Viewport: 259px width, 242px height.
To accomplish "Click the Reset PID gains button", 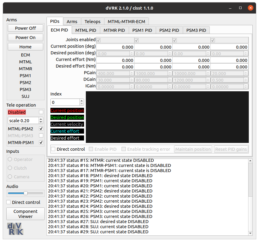I will click(231, 149).
